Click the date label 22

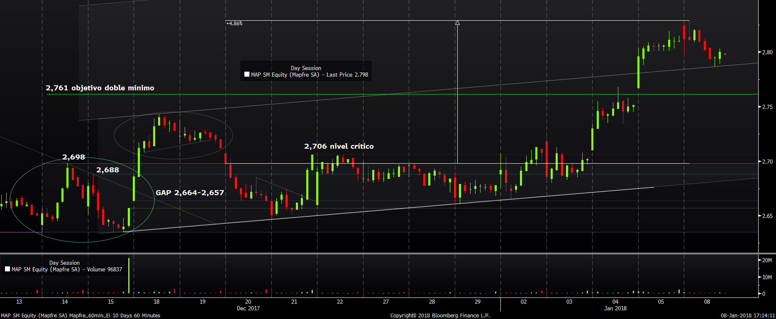click(340, 302)
